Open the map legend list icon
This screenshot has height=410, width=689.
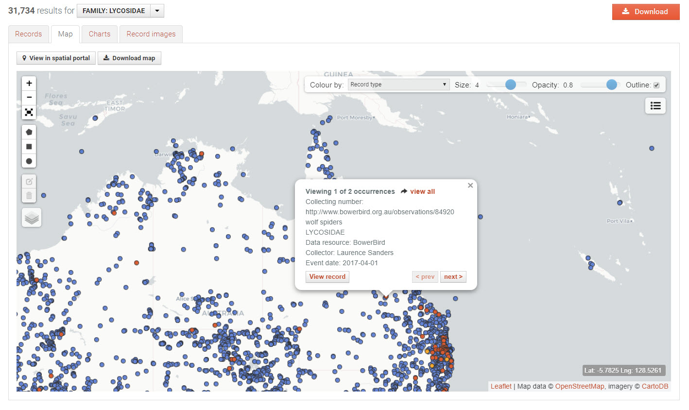[x=655, y=106]
